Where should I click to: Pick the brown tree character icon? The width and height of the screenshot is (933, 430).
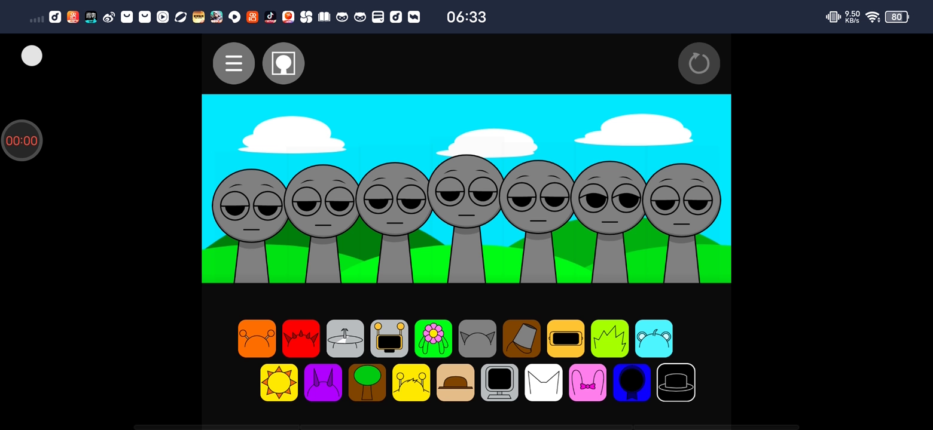click(x=367, y=383)
